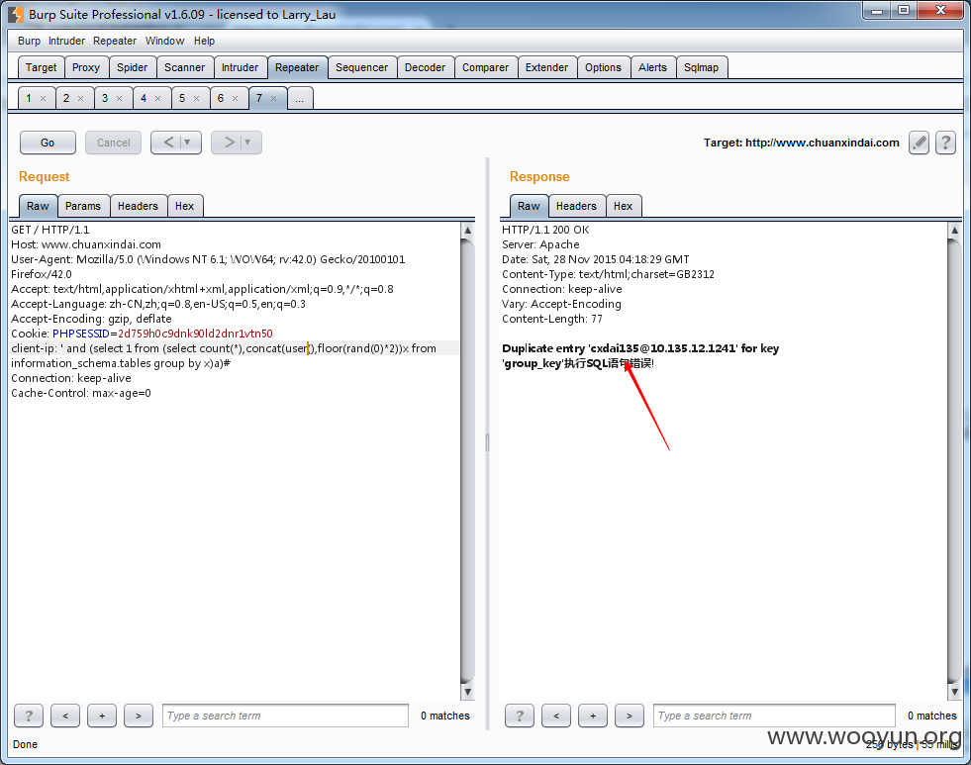Send the request with Go button
This screenshot has width=971, height=765.
[x=48, y=143]
